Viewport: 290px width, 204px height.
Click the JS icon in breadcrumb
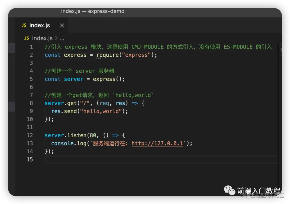[27, 38]
